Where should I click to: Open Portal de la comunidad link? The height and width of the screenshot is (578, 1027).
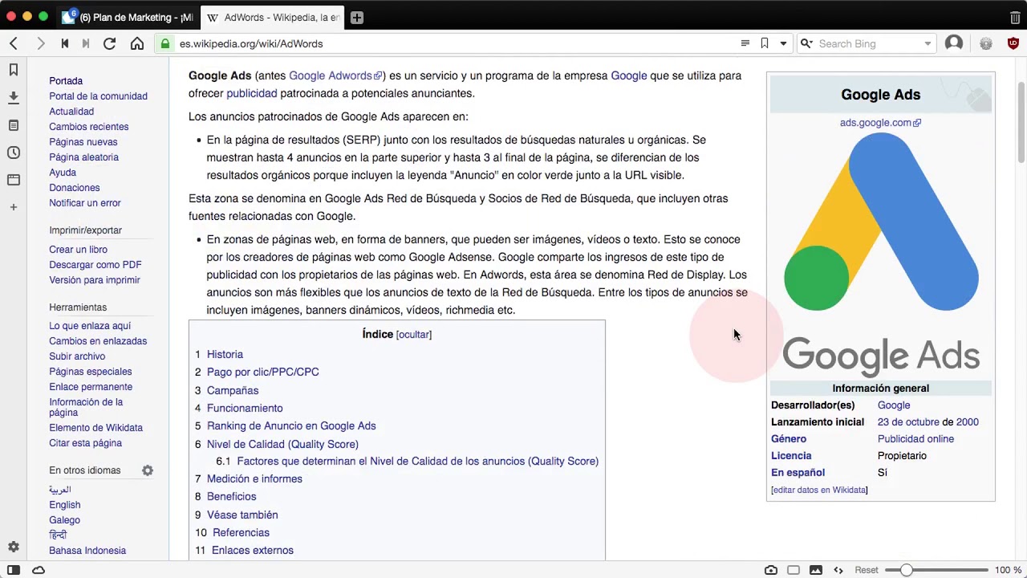pyautogui.click(x=98, y=96)
